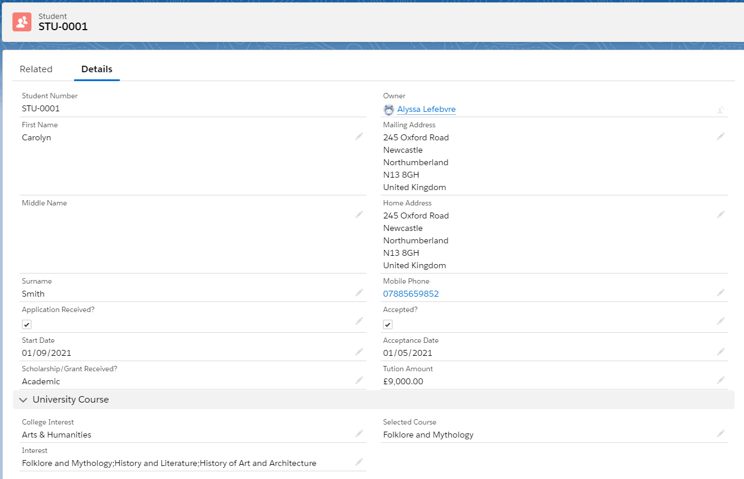
Task: Edit Acceptance Date pencil icon
Action: coord(721,352)
